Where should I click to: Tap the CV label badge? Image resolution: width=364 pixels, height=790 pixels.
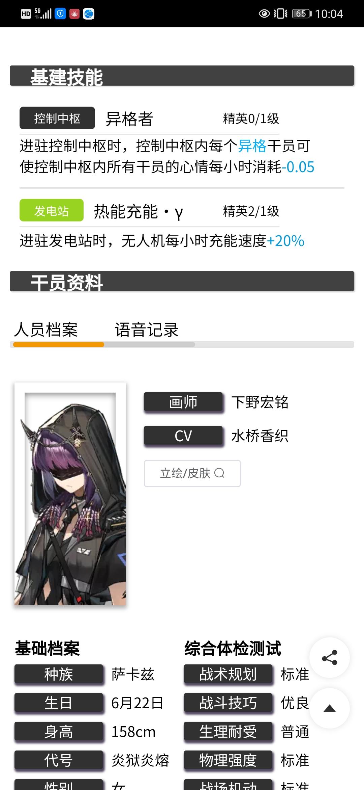183,436
